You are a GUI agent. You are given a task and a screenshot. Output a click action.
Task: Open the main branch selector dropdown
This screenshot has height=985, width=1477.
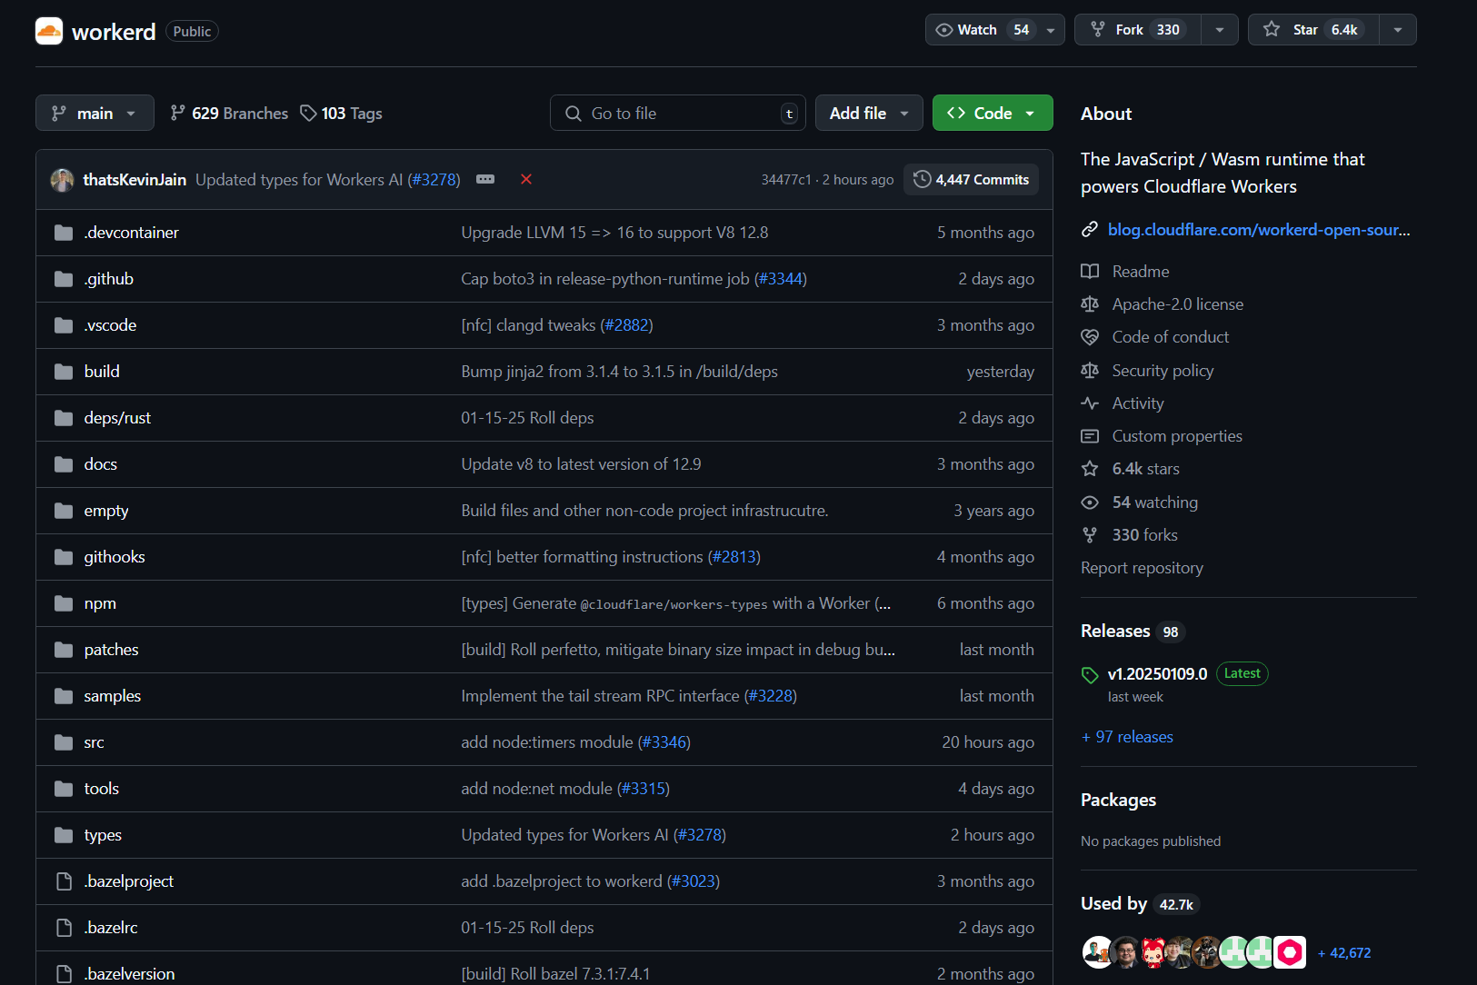point(95,113)
